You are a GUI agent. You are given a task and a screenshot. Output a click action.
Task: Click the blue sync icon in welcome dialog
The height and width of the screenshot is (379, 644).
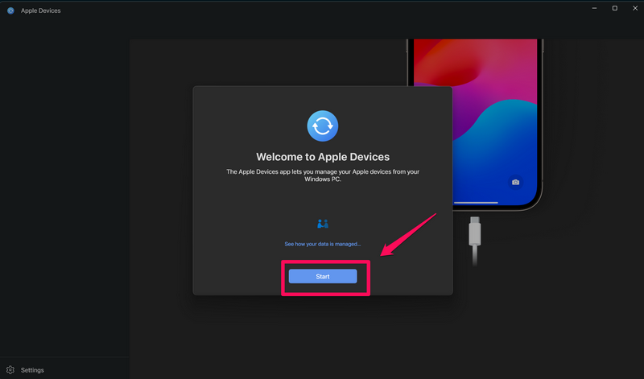point(323,126)
